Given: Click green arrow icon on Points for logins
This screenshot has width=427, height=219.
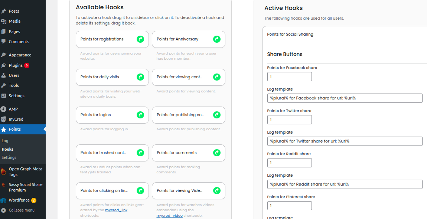Looking at the screenshot, I should coord(140,115).
